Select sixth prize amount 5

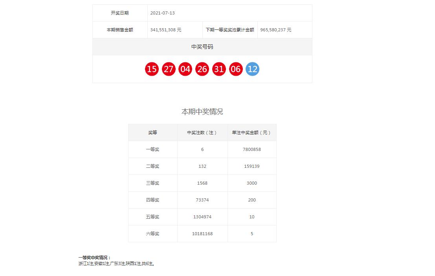click(252, 234)
